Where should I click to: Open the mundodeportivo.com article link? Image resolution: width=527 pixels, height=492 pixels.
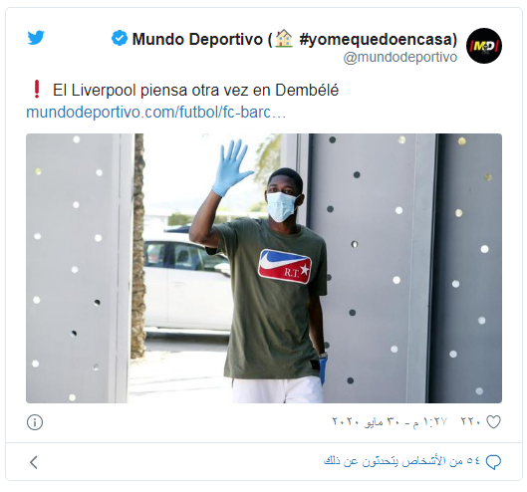pyautogui.click(x=156, y=113)
